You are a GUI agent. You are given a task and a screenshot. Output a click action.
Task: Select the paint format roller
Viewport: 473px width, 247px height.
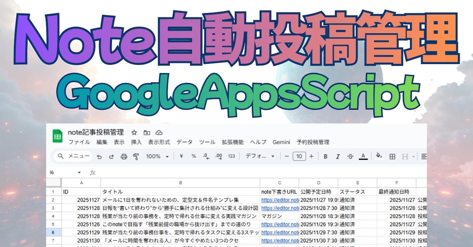136,157
